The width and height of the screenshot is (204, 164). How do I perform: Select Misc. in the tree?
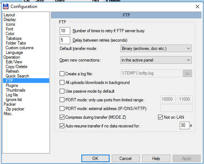click(x=8, y=114)
